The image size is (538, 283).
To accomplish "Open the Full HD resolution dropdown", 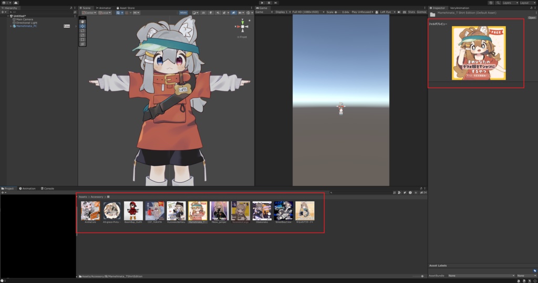I will [308, 12].
